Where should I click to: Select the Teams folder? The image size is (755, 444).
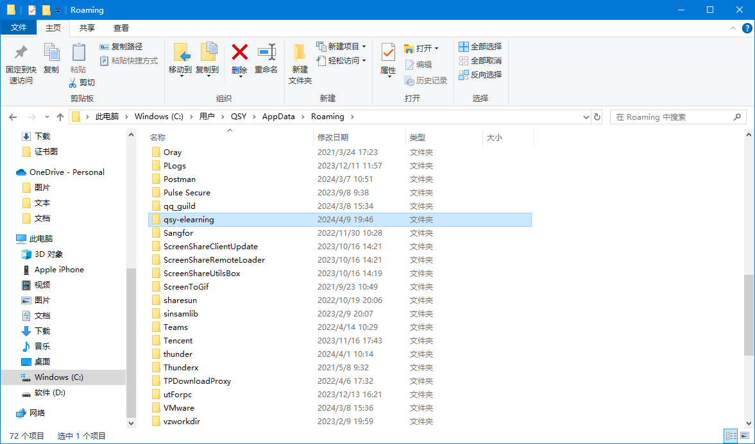pos(340,327)
